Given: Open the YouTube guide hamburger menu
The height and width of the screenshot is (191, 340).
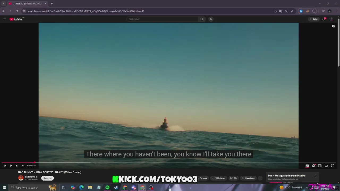Looking at the screenshot, I should [x=5, y=19].
